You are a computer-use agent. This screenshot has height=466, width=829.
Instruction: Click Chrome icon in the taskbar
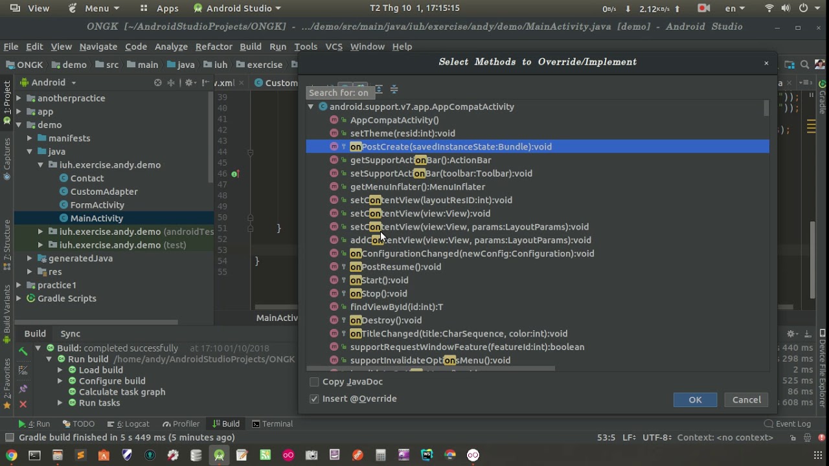11,455
